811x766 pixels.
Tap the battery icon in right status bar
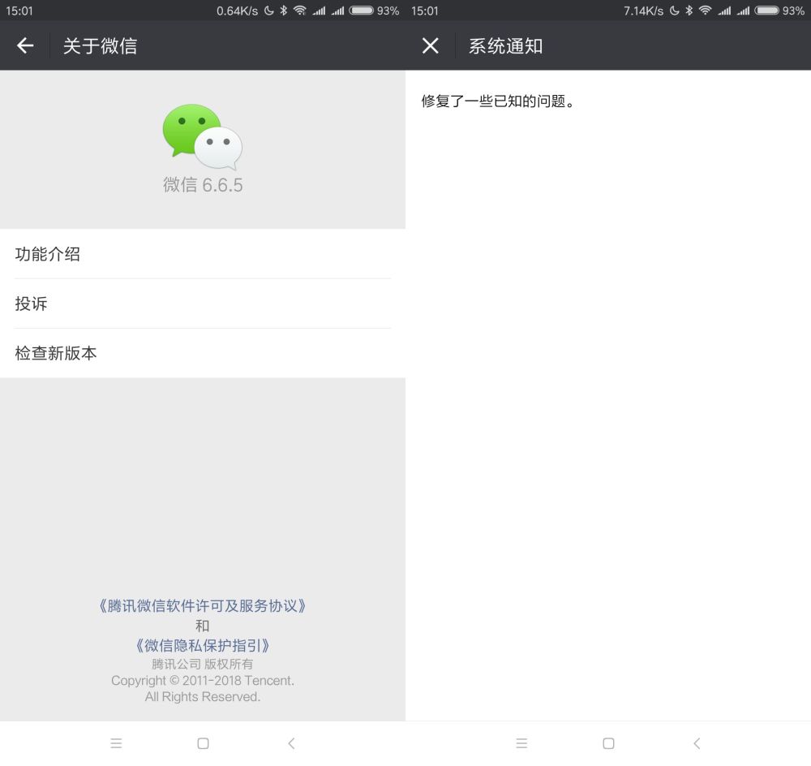767,11
